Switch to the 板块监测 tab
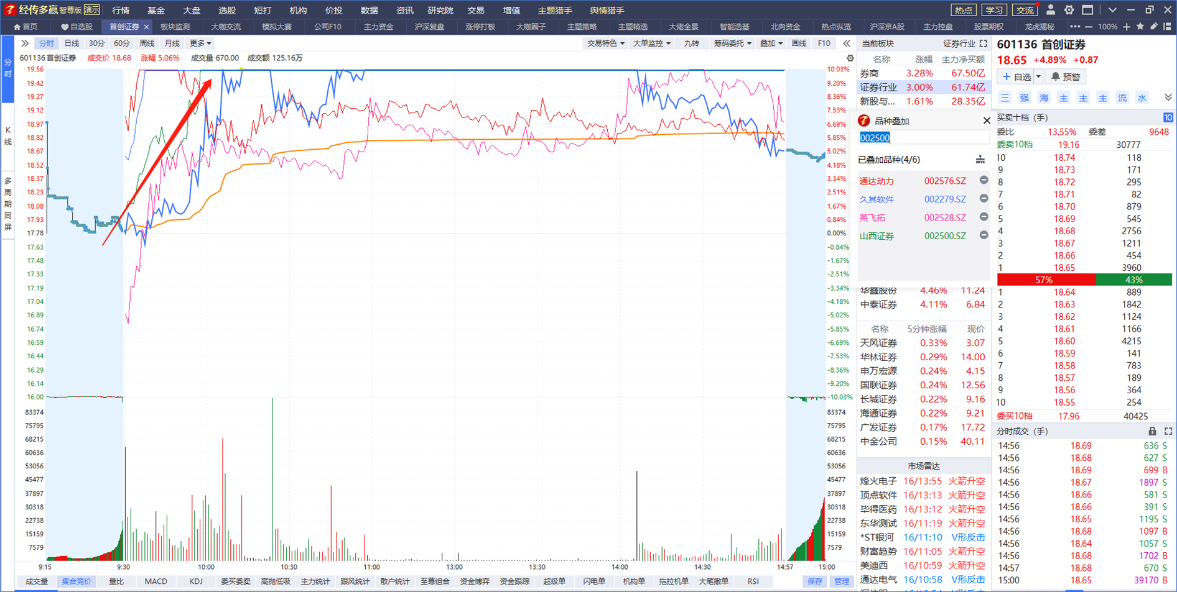 [x=175, y=27]
